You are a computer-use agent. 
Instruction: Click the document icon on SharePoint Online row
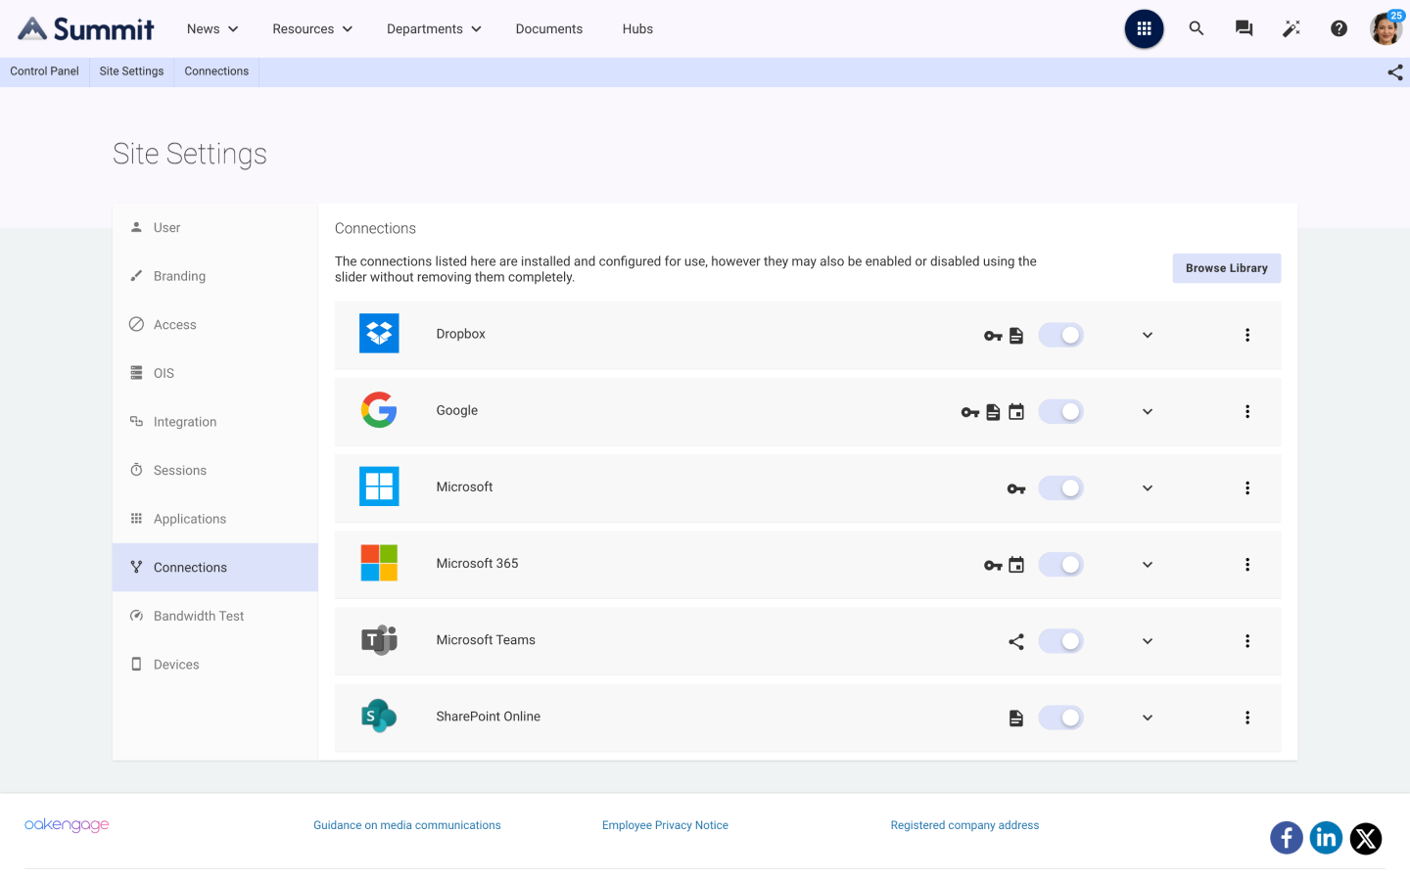[1015, 717]
